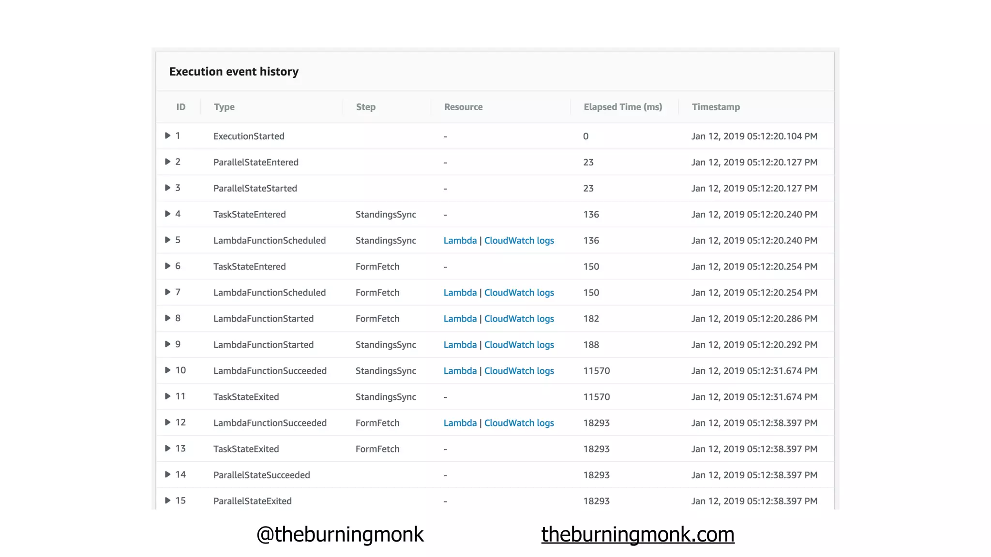
Task: Open Lambda link in event 5
Action: click(460, 240)
